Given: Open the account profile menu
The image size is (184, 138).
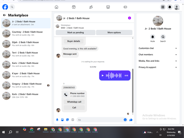Looking at the screenshot, I should click(x=177, y=7).
